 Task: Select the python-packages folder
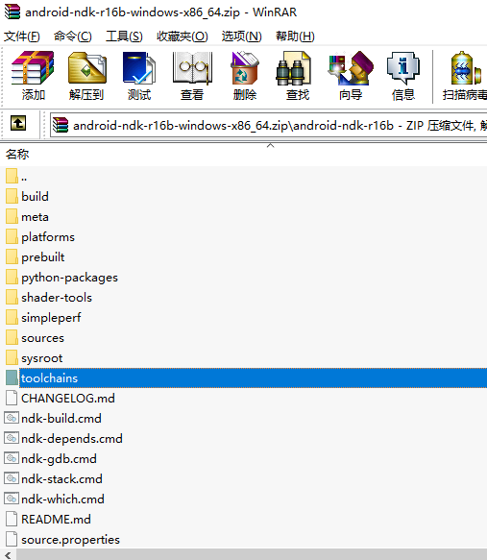click(x=244, y=278)
